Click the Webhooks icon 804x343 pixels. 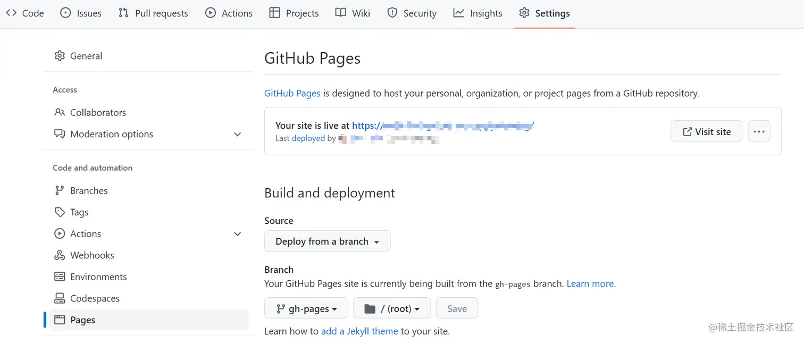tap(60, 255)
